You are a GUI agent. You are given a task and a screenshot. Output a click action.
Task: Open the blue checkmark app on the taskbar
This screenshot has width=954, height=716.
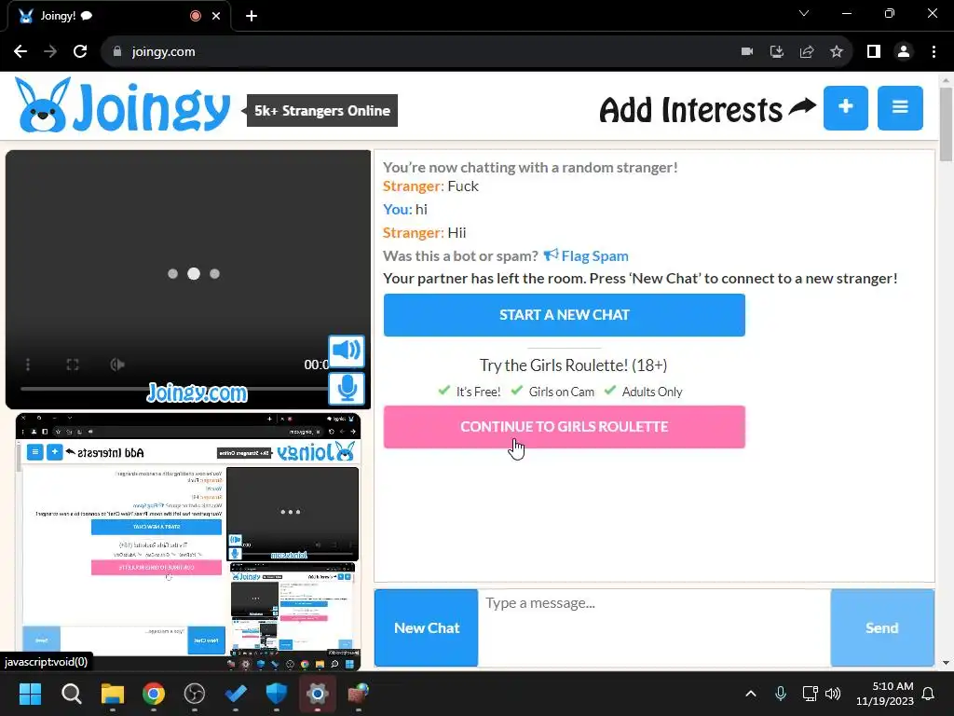pos(236,694)
